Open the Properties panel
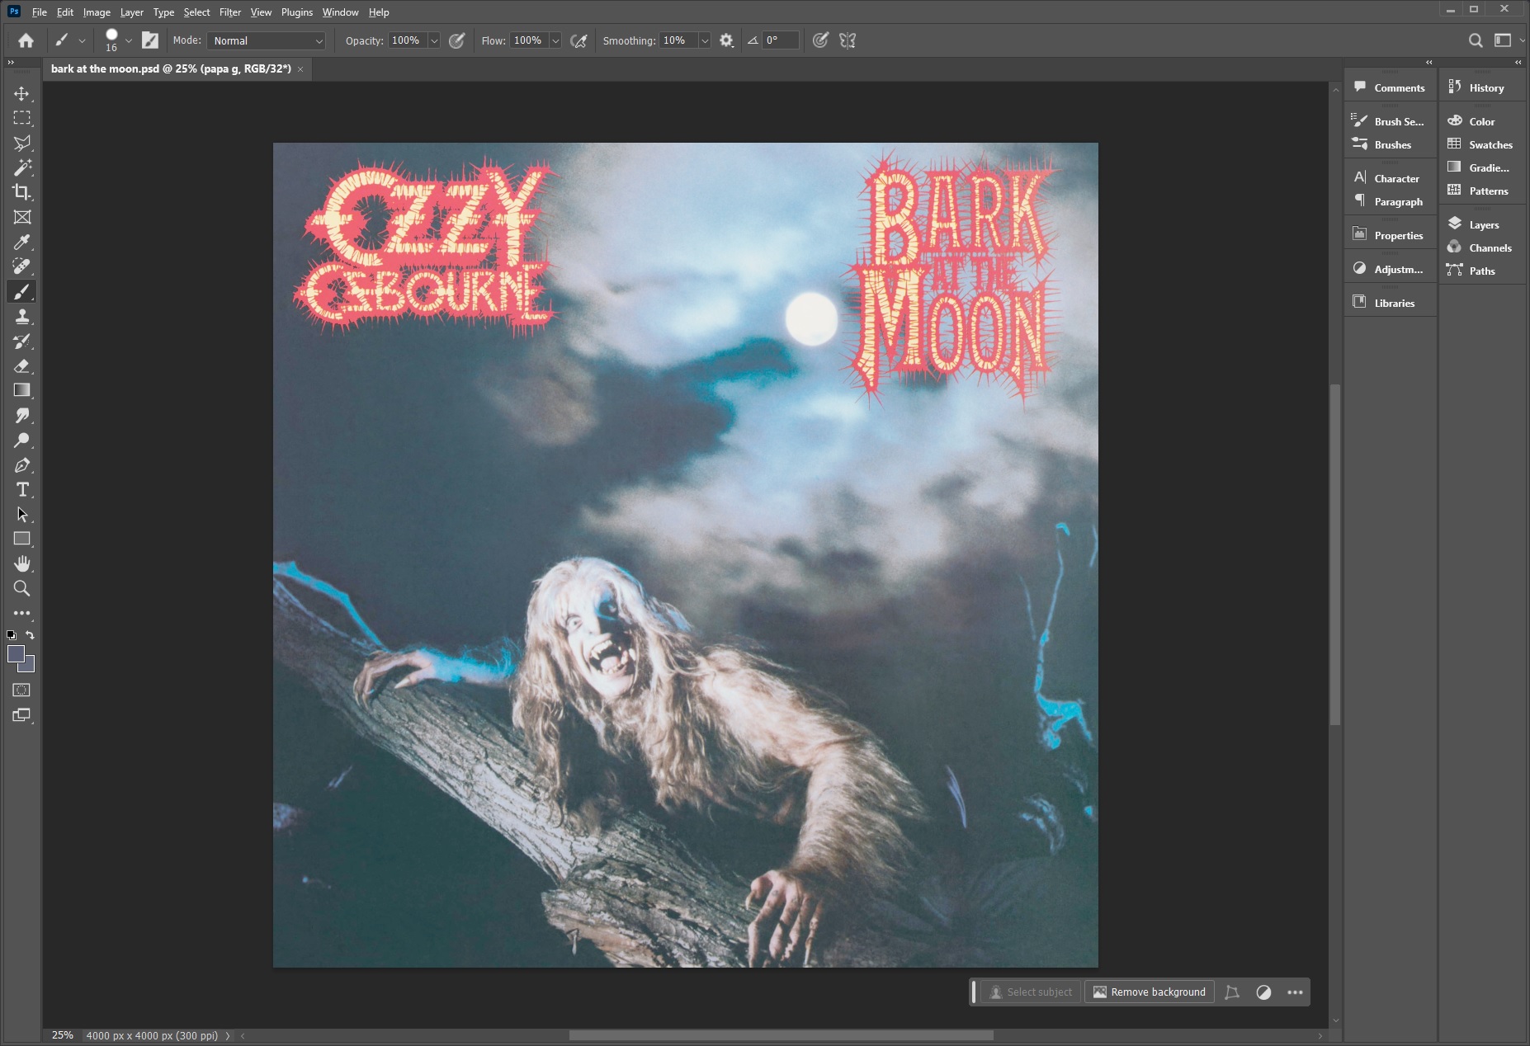Viewport: 1530px width, 1046px height. [1390, 235]
